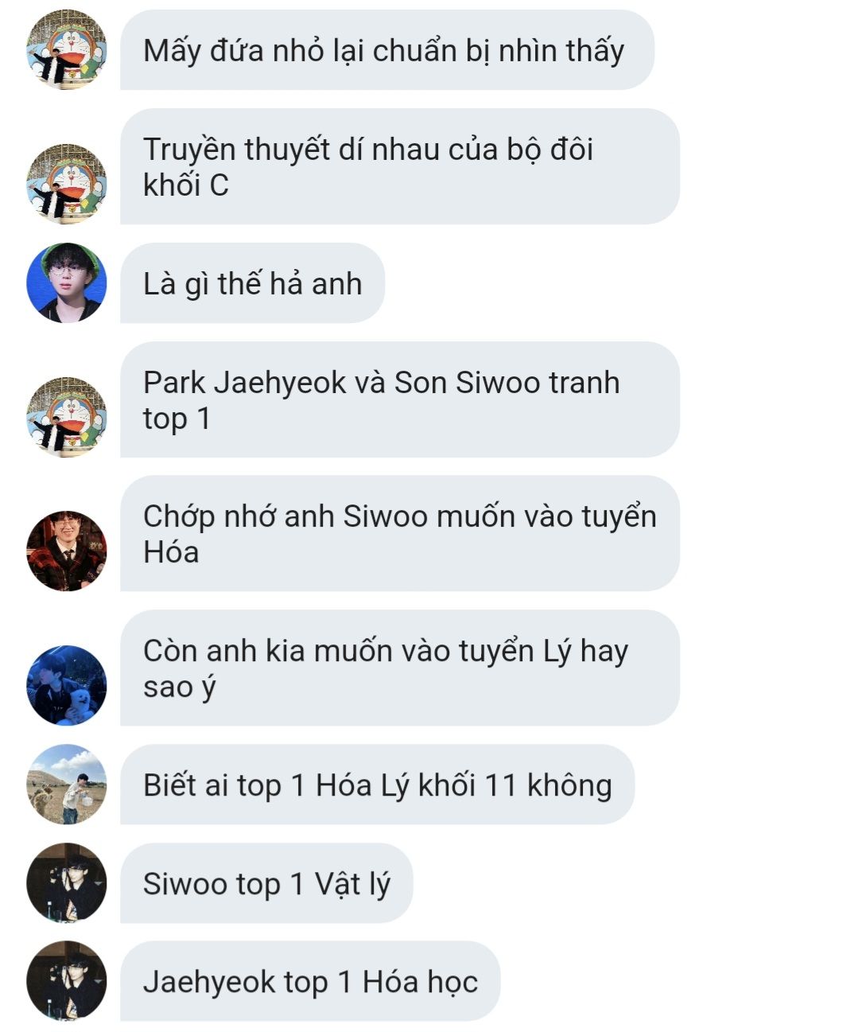
Task: Tap the 'Biết ai top 1 Hóa Lý' message
Action: 378,785
